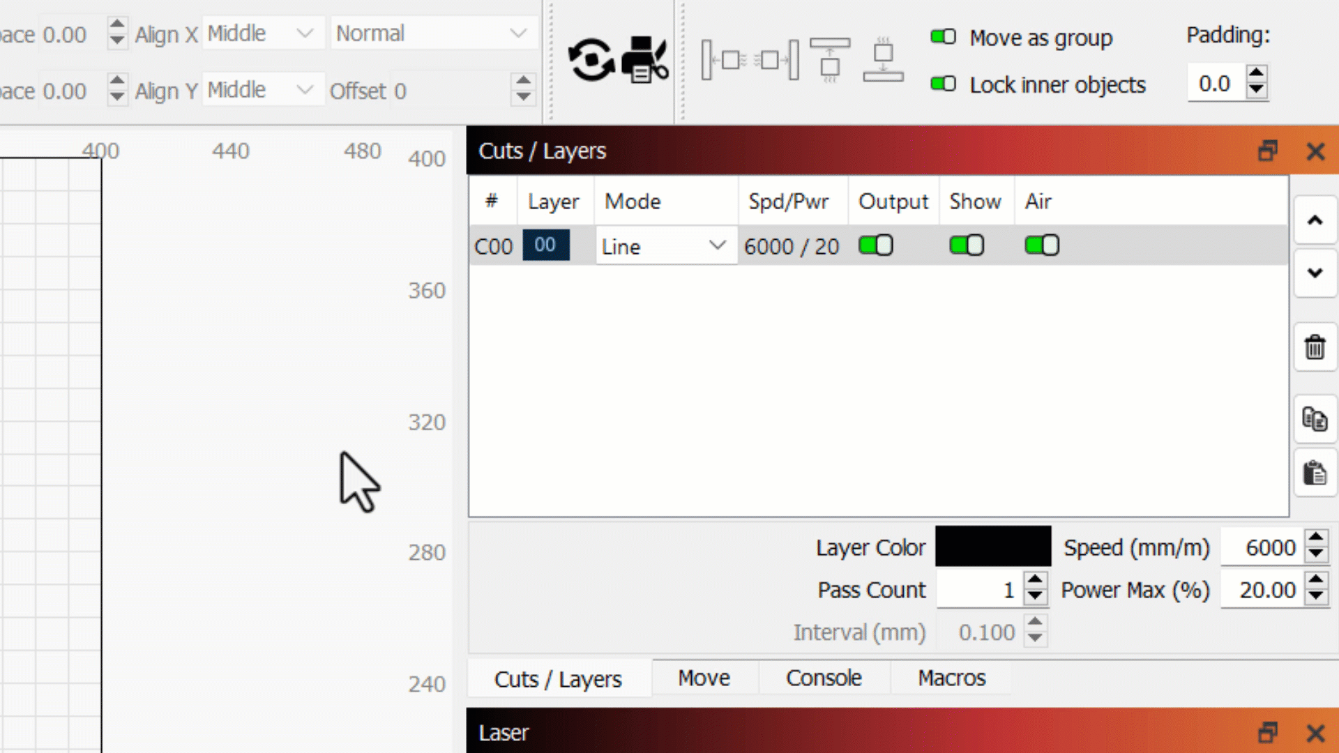The image size is (1339, 753).
Task: Click the Layer Color black swatch
Action: click(992, 547)
